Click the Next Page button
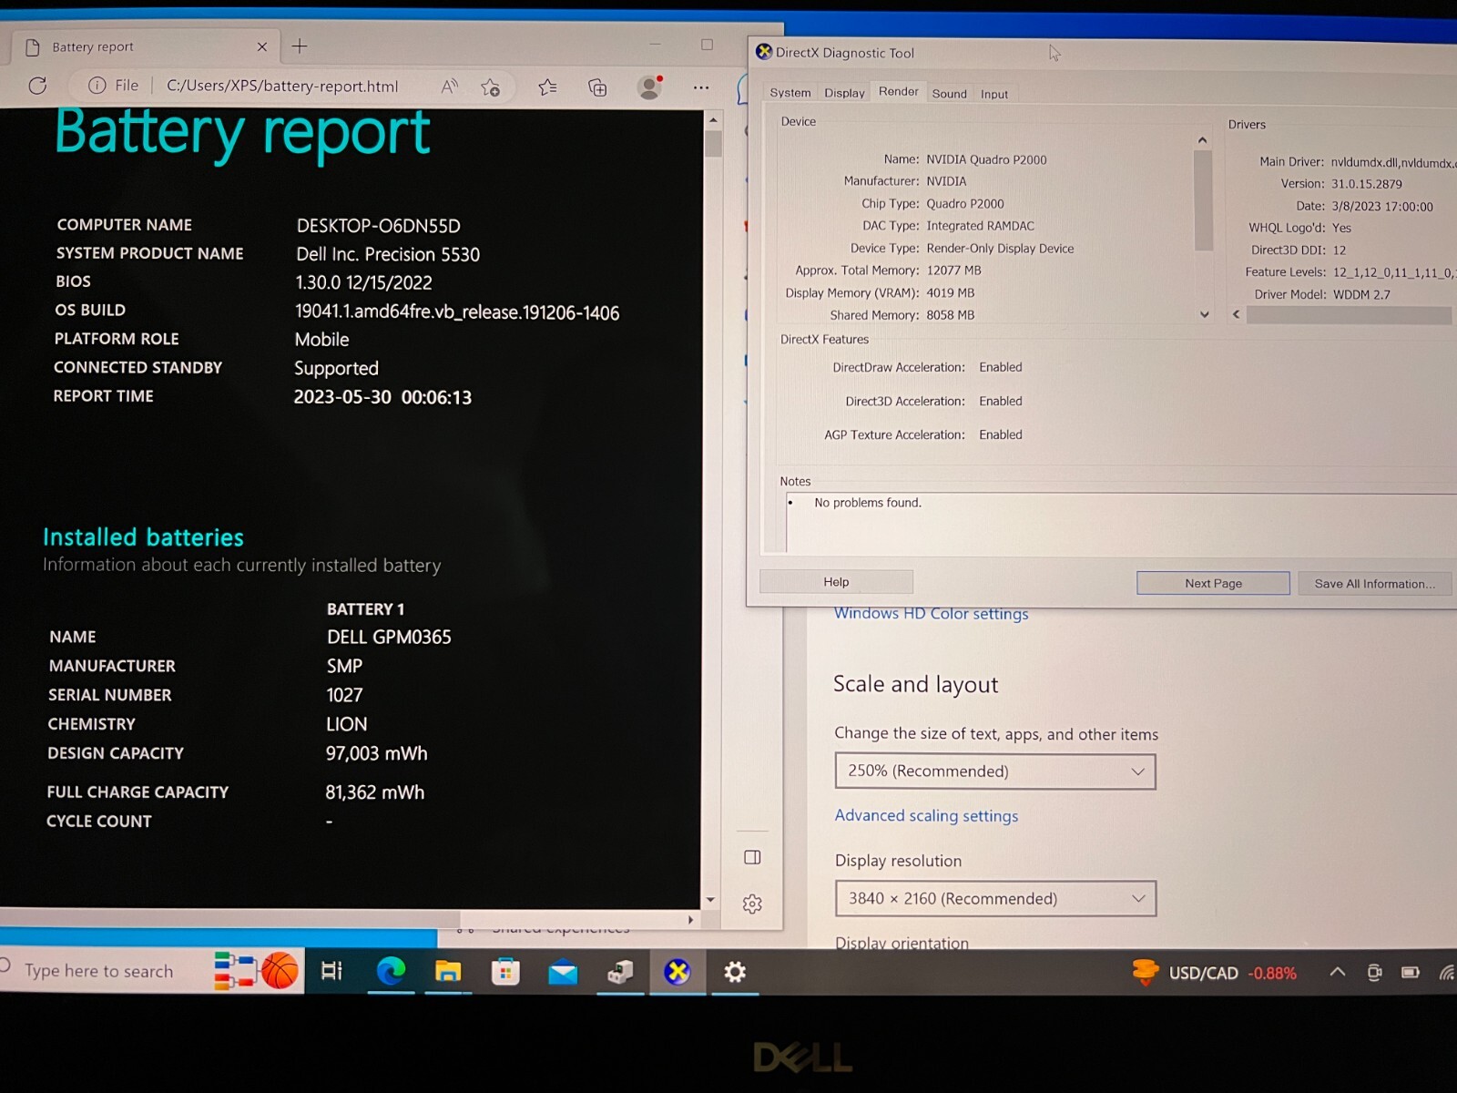Screen dimensions: 1457x1093 click(x=1213, y=583)
